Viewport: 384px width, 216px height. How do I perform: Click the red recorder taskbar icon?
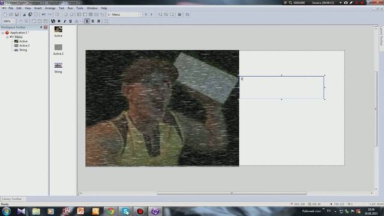click(x=140, y=211)
